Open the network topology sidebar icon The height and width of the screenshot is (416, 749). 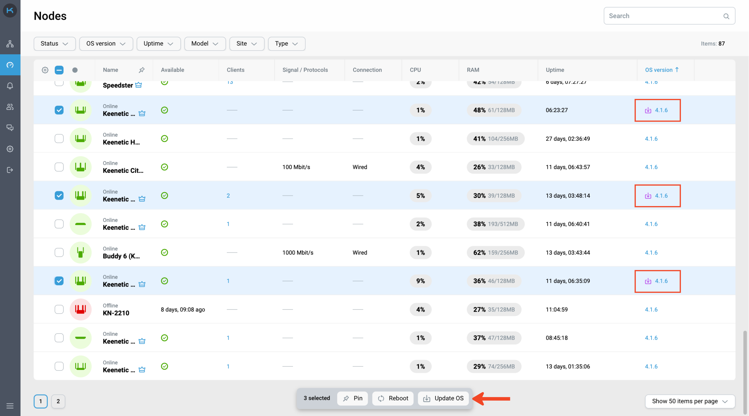pyautogui.click(x=10, y=44)
